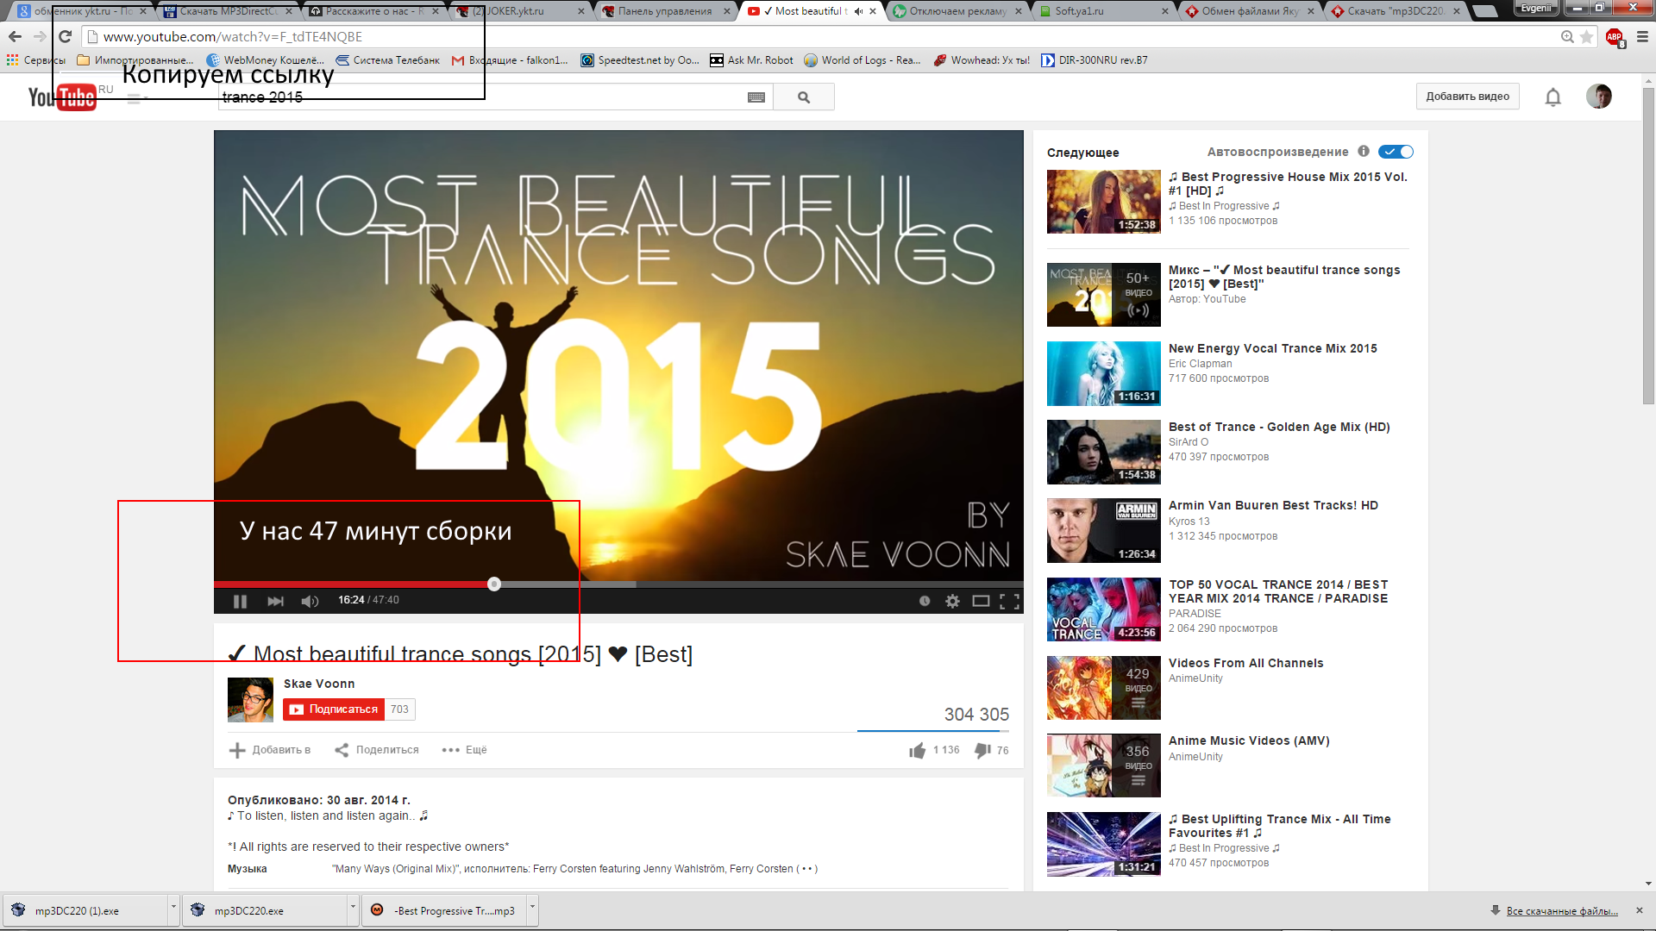
Task: Open the user account avatar
Action: point(1599,97)
